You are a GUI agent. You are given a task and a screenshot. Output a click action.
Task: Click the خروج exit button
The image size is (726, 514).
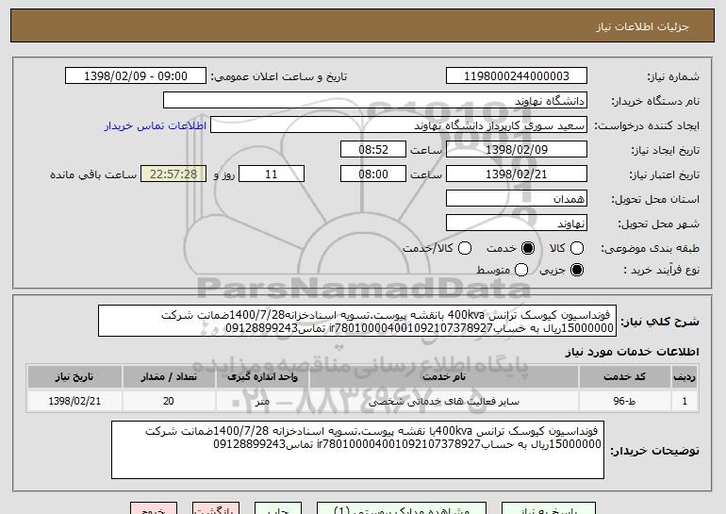click(154, 508)
